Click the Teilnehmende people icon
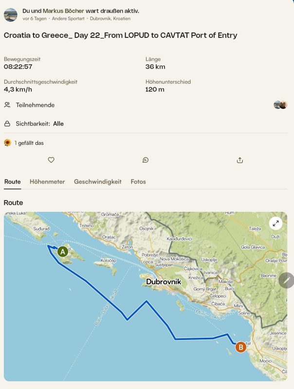This screenshot has width=294, height=389. (x=7, y=105)
